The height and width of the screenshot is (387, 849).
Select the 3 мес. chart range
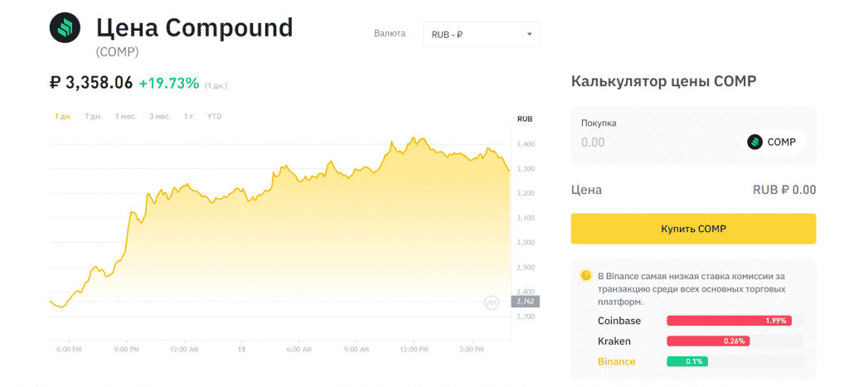[x=160, y=116]
